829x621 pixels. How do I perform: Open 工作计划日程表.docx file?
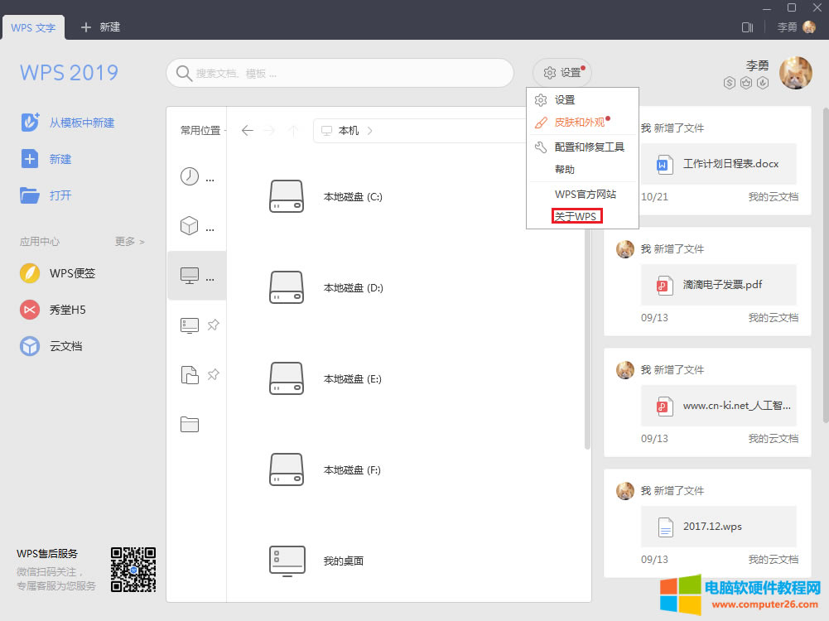point(718,164)
